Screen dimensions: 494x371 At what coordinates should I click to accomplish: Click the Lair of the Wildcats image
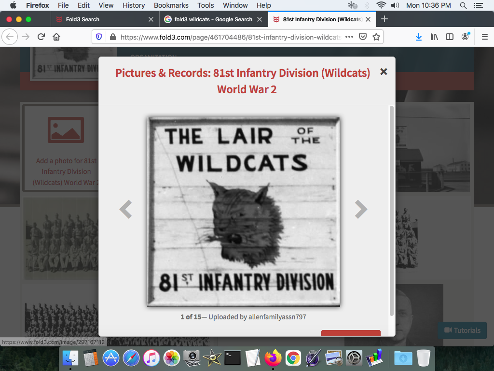(244, 211)
